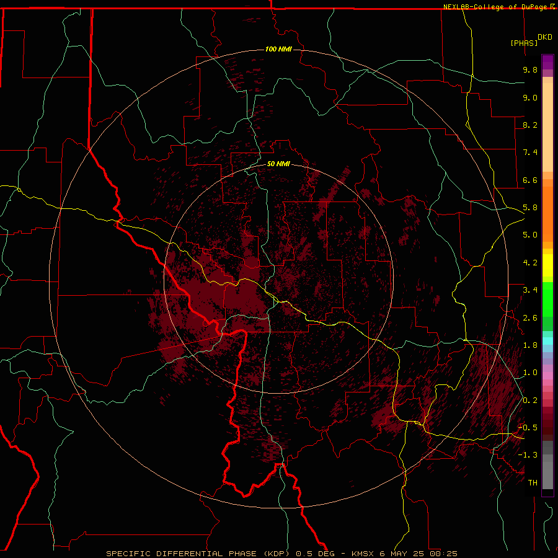Click the cyan segment of the color bar
This screenshot has height=558, width=558.
[x=547, y=341]
